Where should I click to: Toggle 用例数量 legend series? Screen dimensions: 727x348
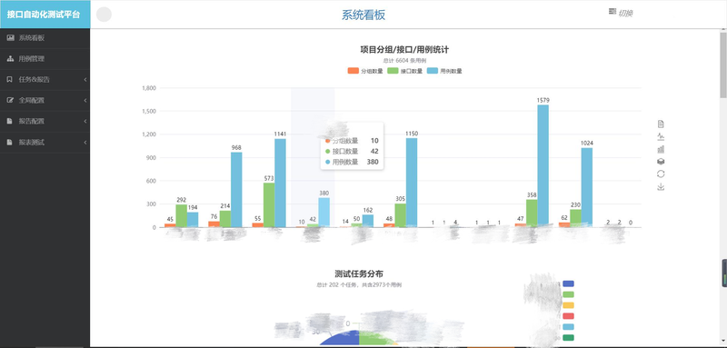click(444, 71)
